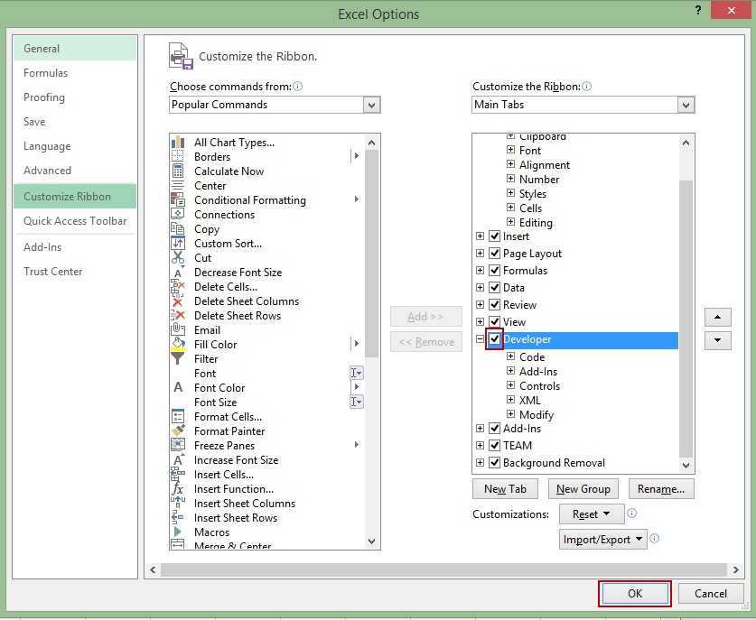Disable the Review tab checkbox
Image resolution: width=756 pixels, height=620 pixels.
pos(494,304)
